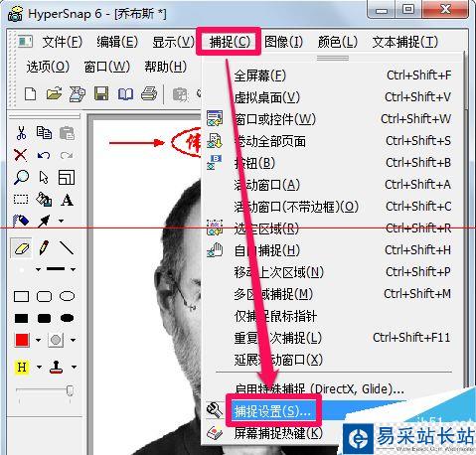Open 捕捉设置(S)... entry

[272, 411]
